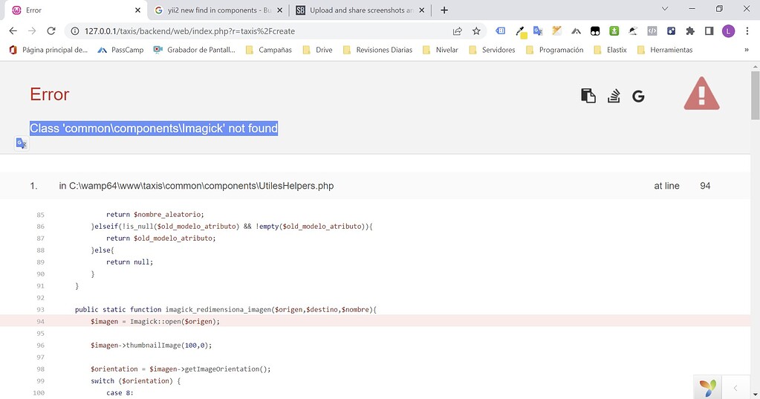
Task: Show more bookmarks with the chevron
Action: tap(747, 50)
